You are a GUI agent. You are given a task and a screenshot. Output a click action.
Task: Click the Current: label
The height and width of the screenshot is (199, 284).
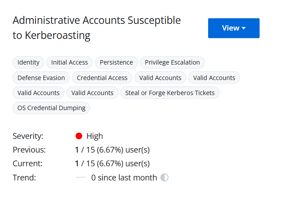[x=28, y=164]
